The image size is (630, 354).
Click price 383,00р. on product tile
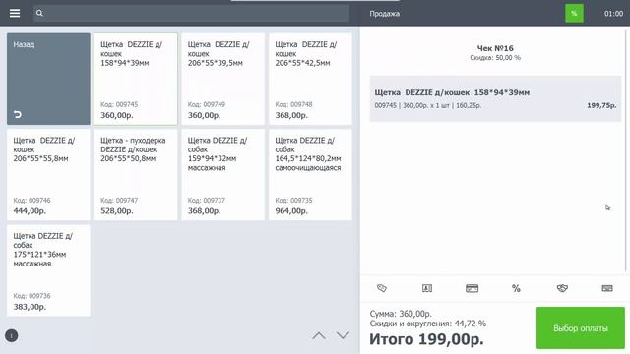[30, 307]
